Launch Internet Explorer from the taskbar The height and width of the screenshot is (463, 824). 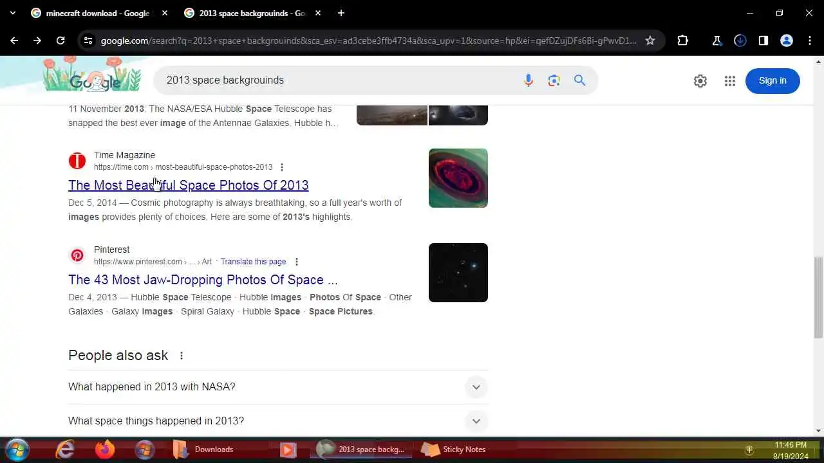coord(64,449)
